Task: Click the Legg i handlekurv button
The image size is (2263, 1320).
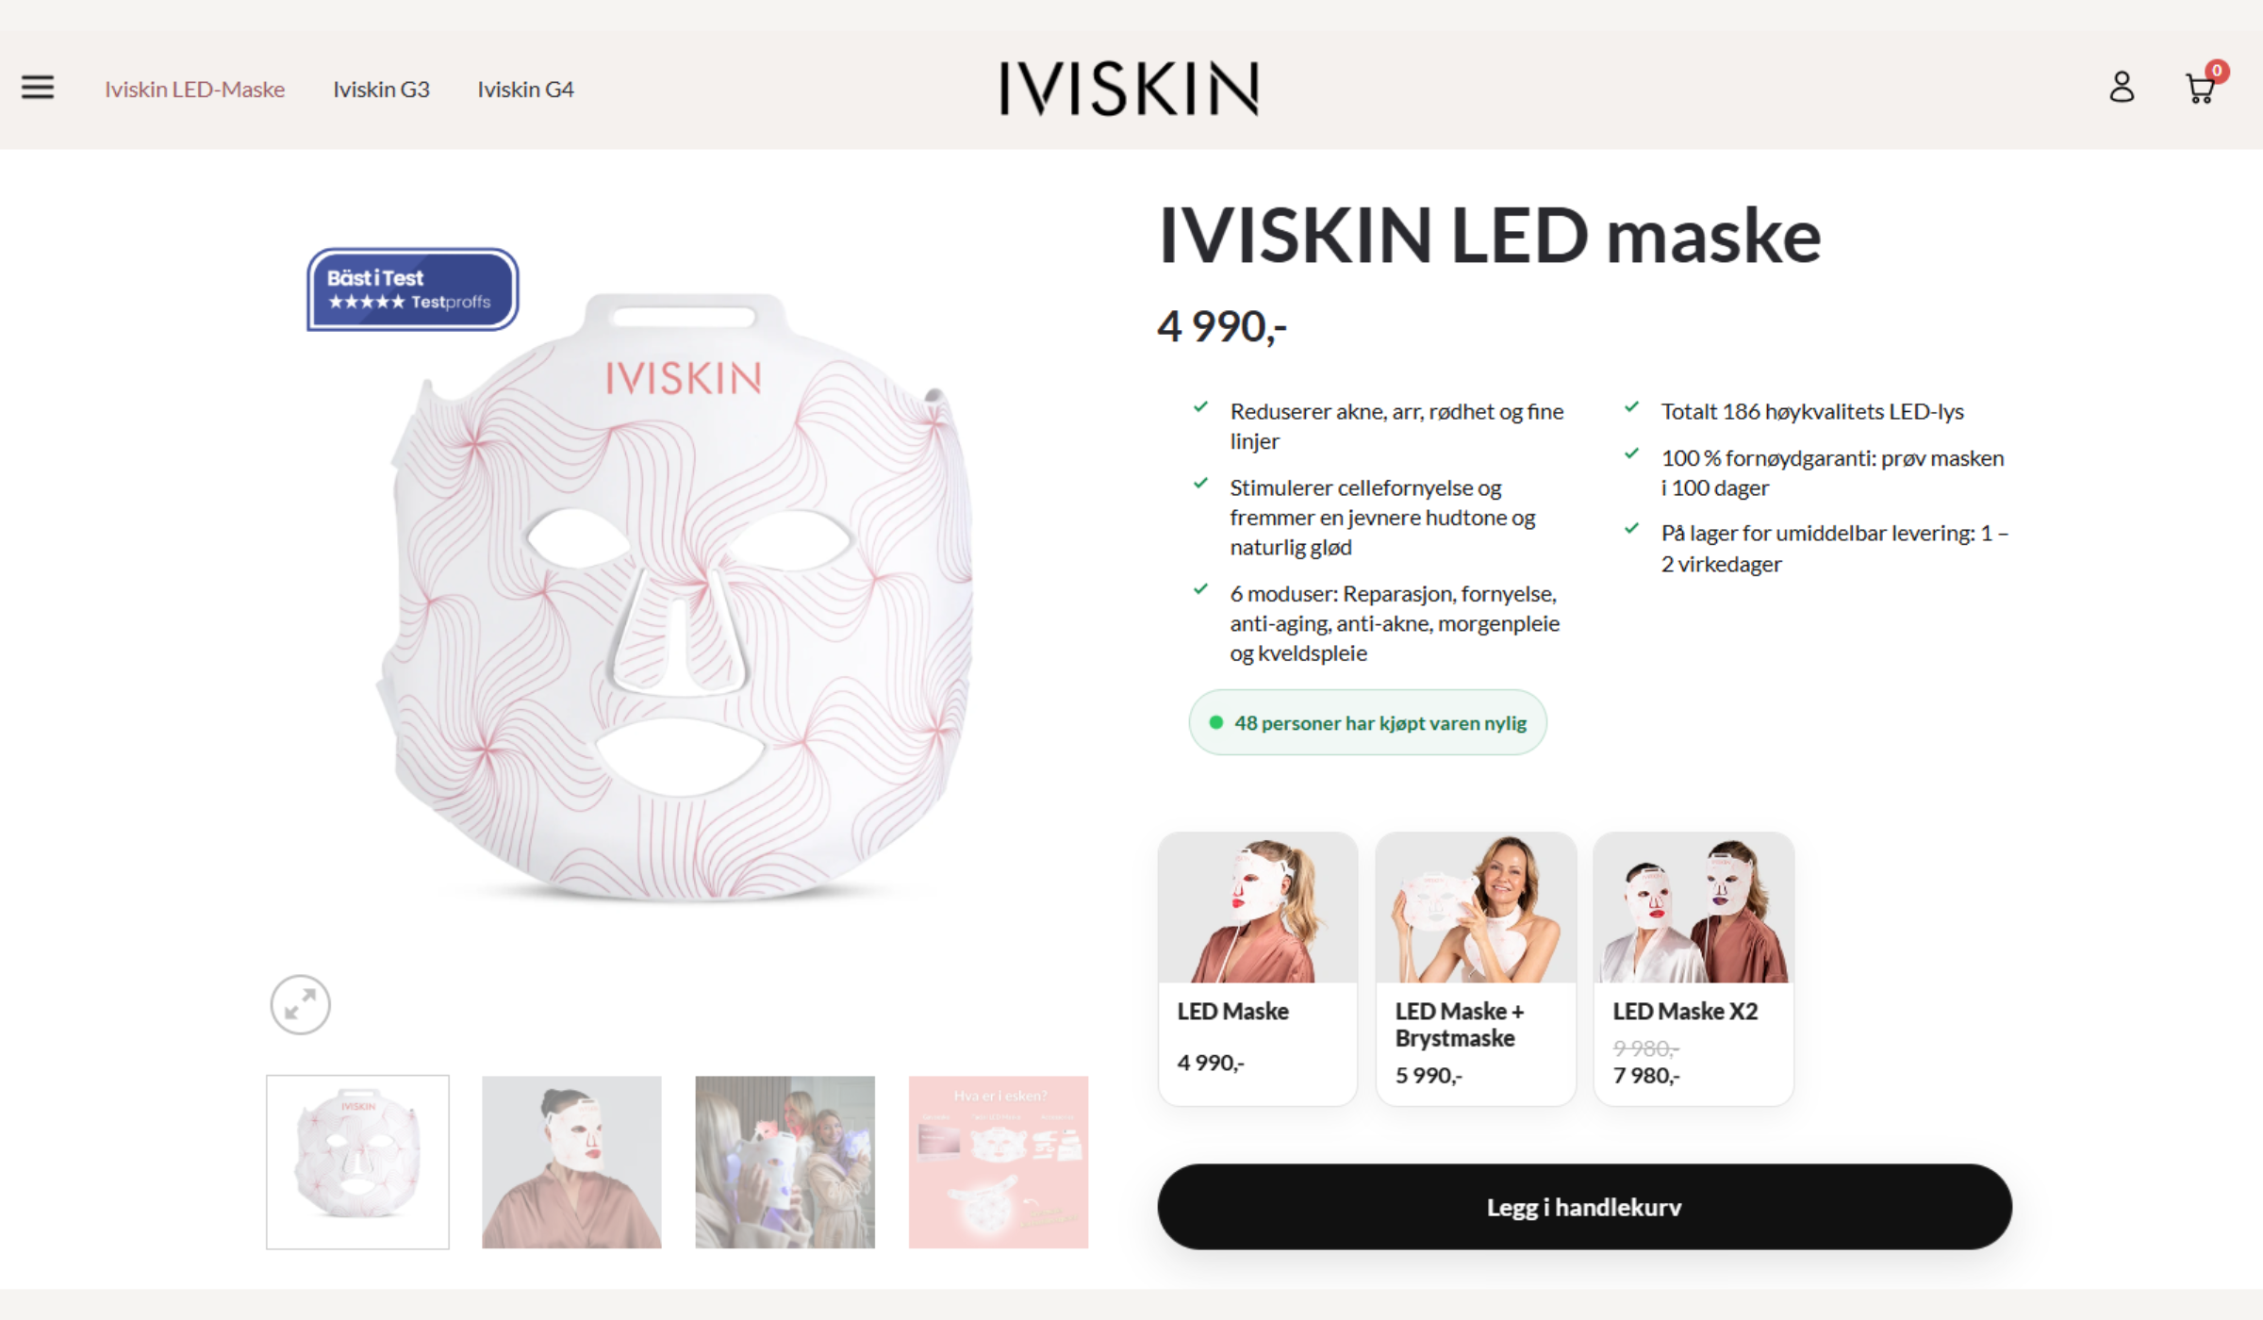Action: click(1584, 1207)
